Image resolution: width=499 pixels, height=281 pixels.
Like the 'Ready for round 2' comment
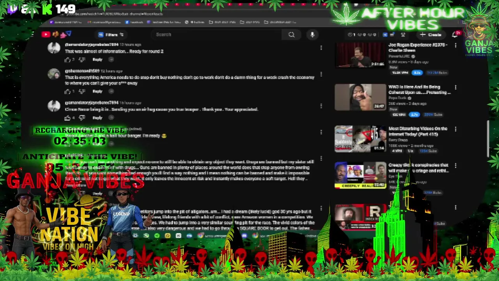67,60
